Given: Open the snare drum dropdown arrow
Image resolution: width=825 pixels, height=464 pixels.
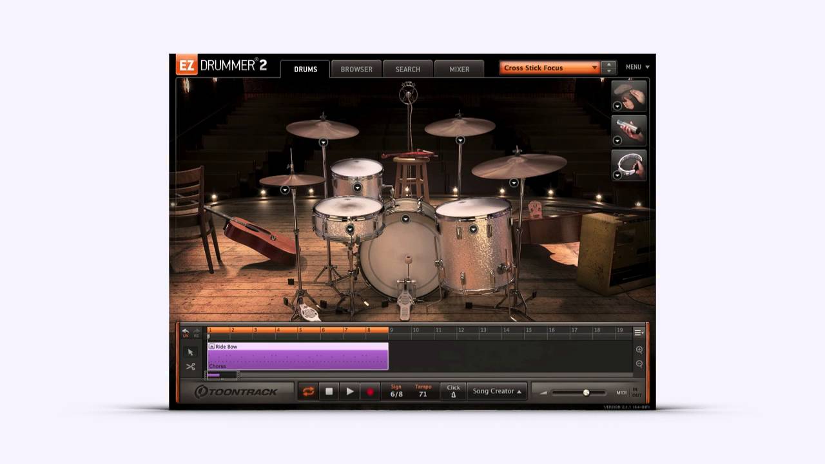Looking at the screenshot, I should (350, 229).
